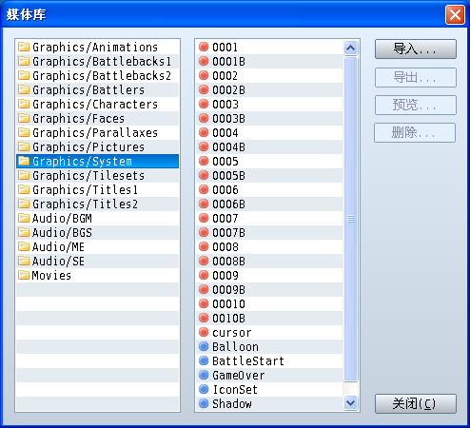Select file 0010B in the list
Viewport: 470px width, 428px height.
tap(269, 318)
